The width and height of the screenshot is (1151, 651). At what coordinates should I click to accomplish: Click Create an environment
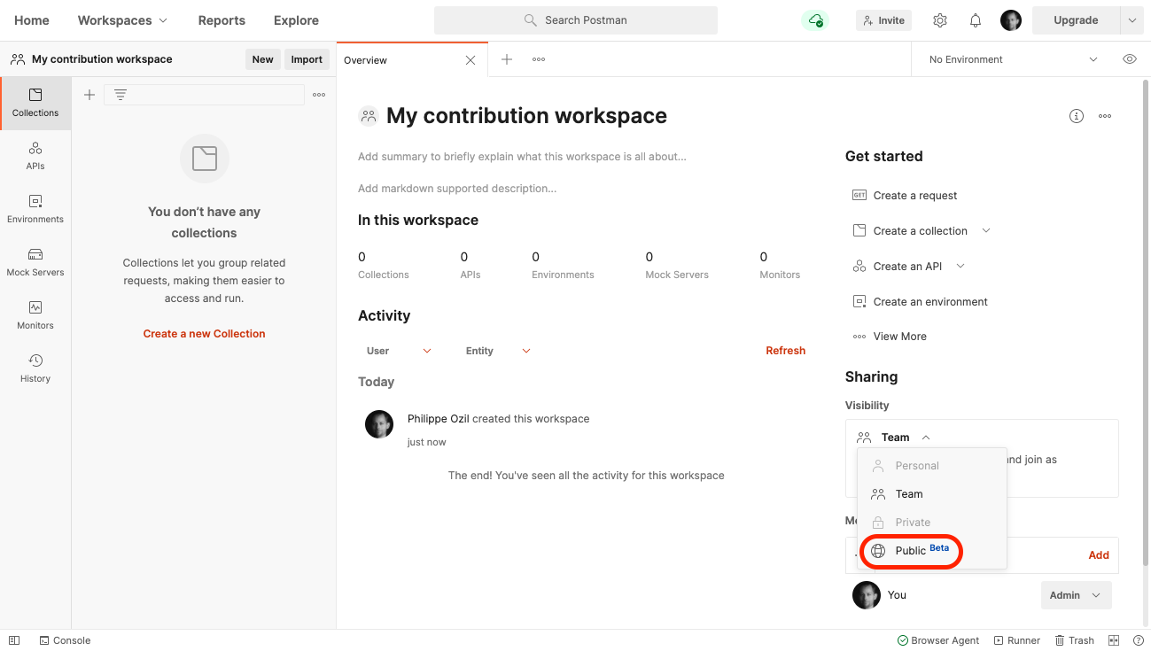click(920, 302)
